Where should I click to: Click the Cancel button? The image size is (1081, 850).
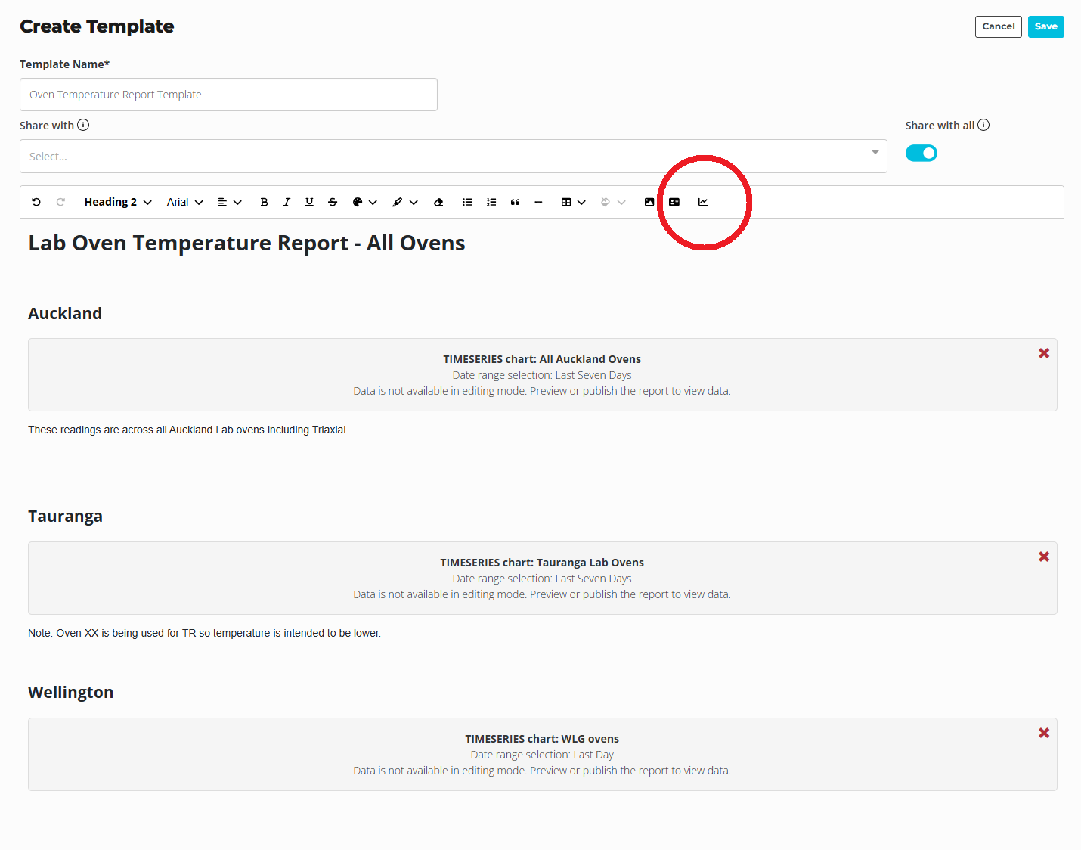[x=998, y=26]
